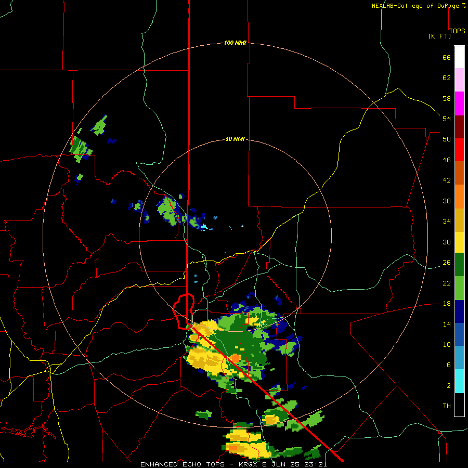Click the small cyan echo near map center
468x468 pixels.
tap(203, 227)
